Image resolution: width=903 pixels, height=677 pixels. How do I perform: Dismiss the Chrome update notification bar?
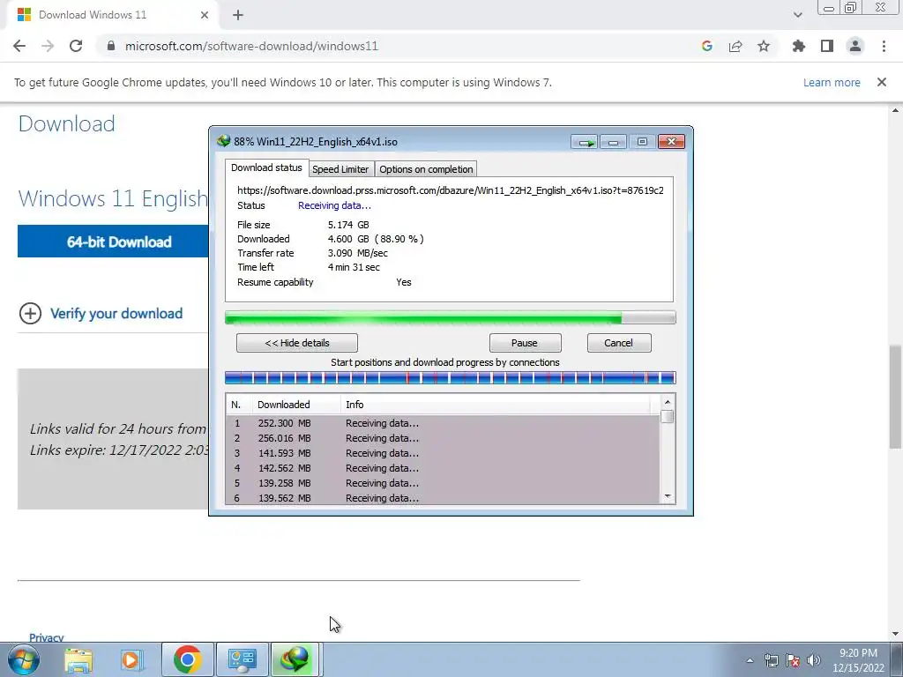click(x=882, y=82)
